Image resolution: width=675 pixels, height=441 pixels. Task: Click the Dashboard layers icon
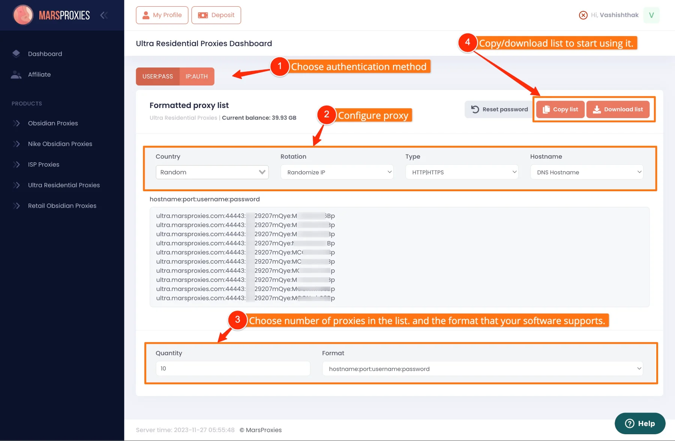pos(16,54)
